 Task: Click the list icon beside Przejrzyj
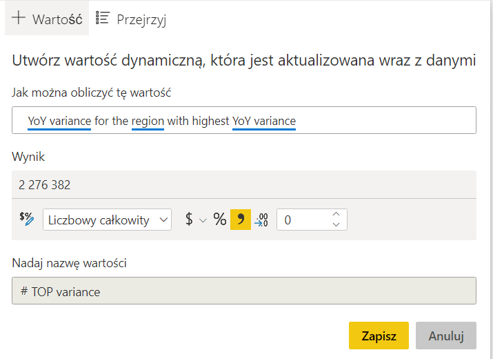pos(103,19)
